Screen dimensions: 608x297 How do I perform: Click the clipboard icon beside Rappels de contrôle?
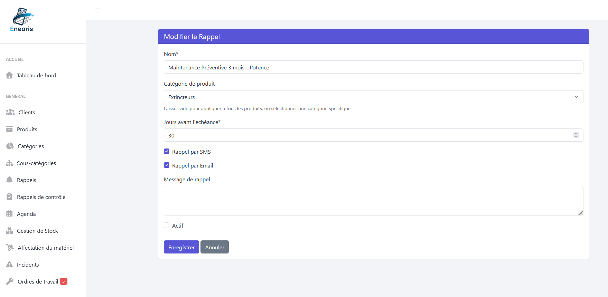9,197
